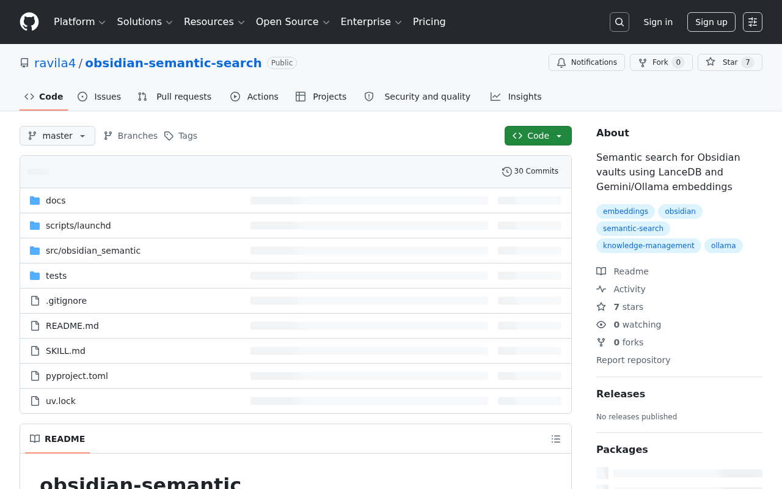
Task: Switch to the Issues tab
Action: [x=100, y=97]
